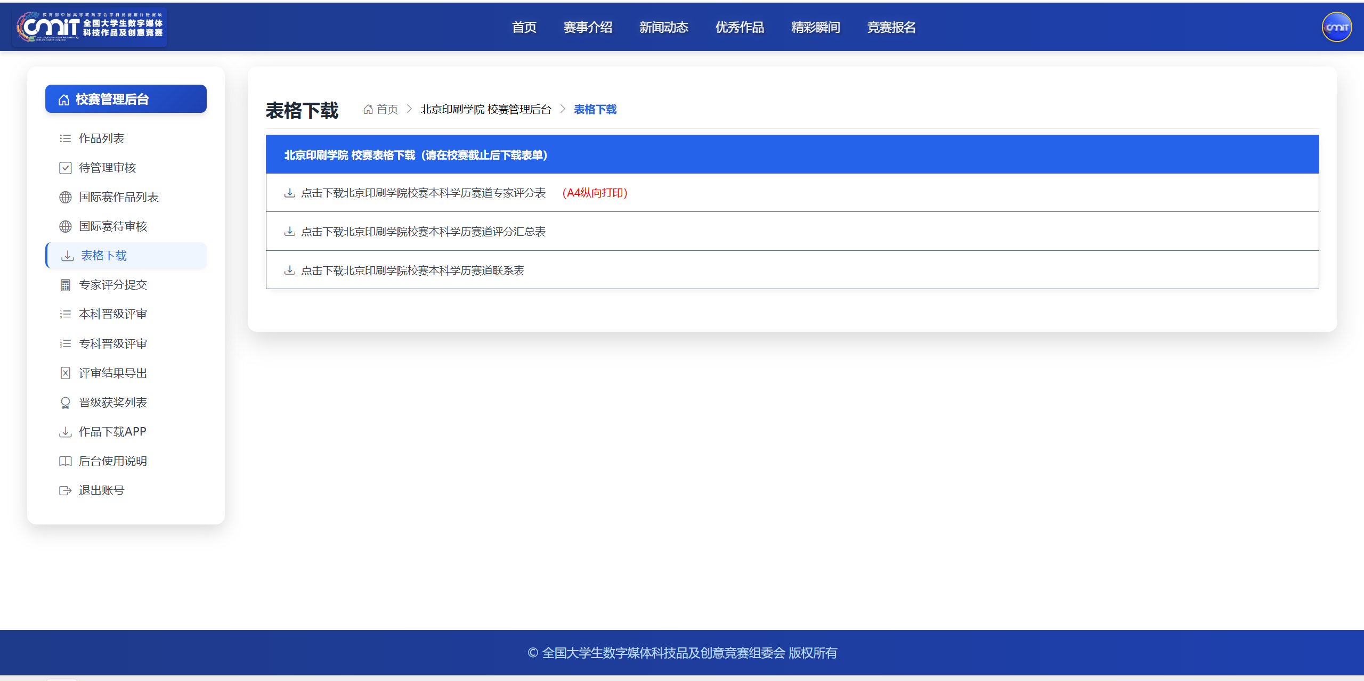Click 退出账号 to log out
Screen dimensions: 1364x681
(126, 490)
